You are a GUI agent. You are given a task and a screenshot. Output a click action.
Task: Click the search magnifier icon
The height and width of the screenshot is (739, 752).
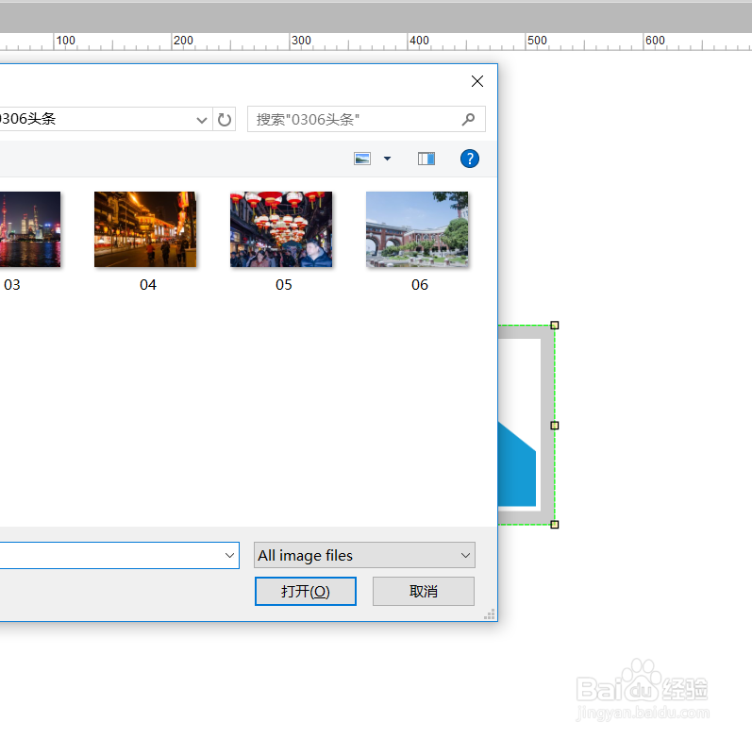tap(469, 119)
